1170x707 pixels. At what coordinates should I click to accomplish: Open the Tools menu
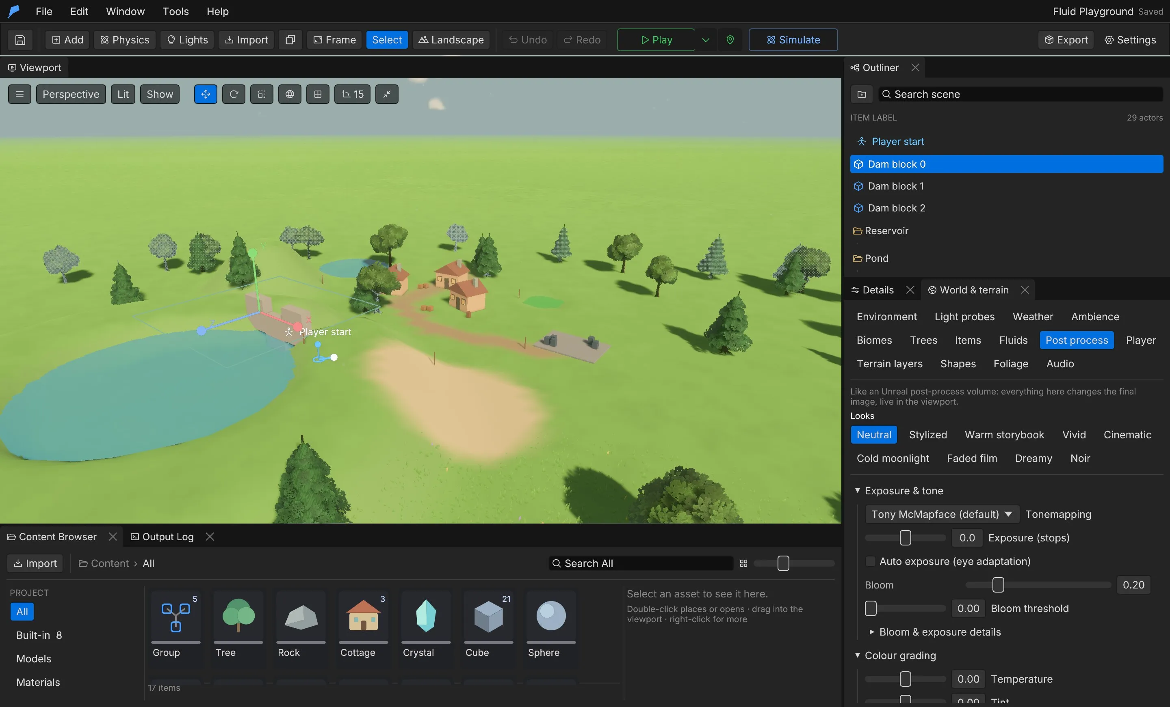tap(175, 11)
